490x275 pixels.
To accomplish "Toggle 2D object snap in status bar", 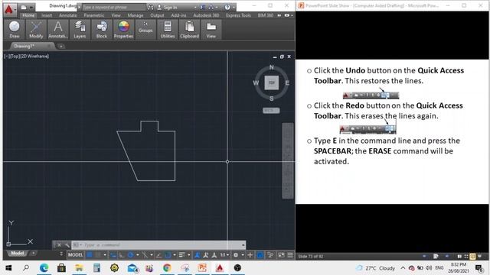I will (x=168, y=255).
